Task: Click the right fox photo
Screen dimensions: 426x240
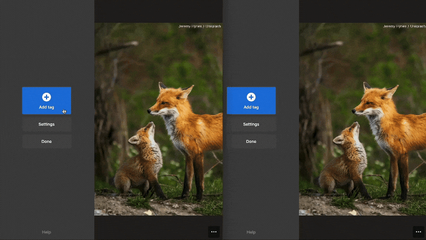Action: (x=362, y=119)
